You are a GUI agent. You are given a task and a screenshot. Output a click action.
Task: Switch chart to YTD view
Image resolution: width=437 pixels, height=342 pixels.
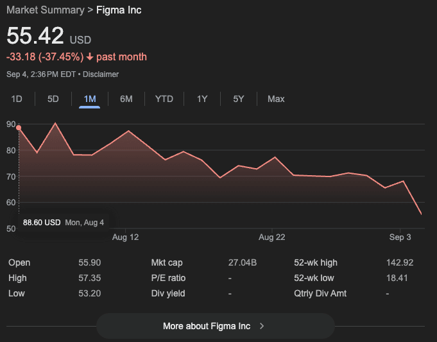164,99
